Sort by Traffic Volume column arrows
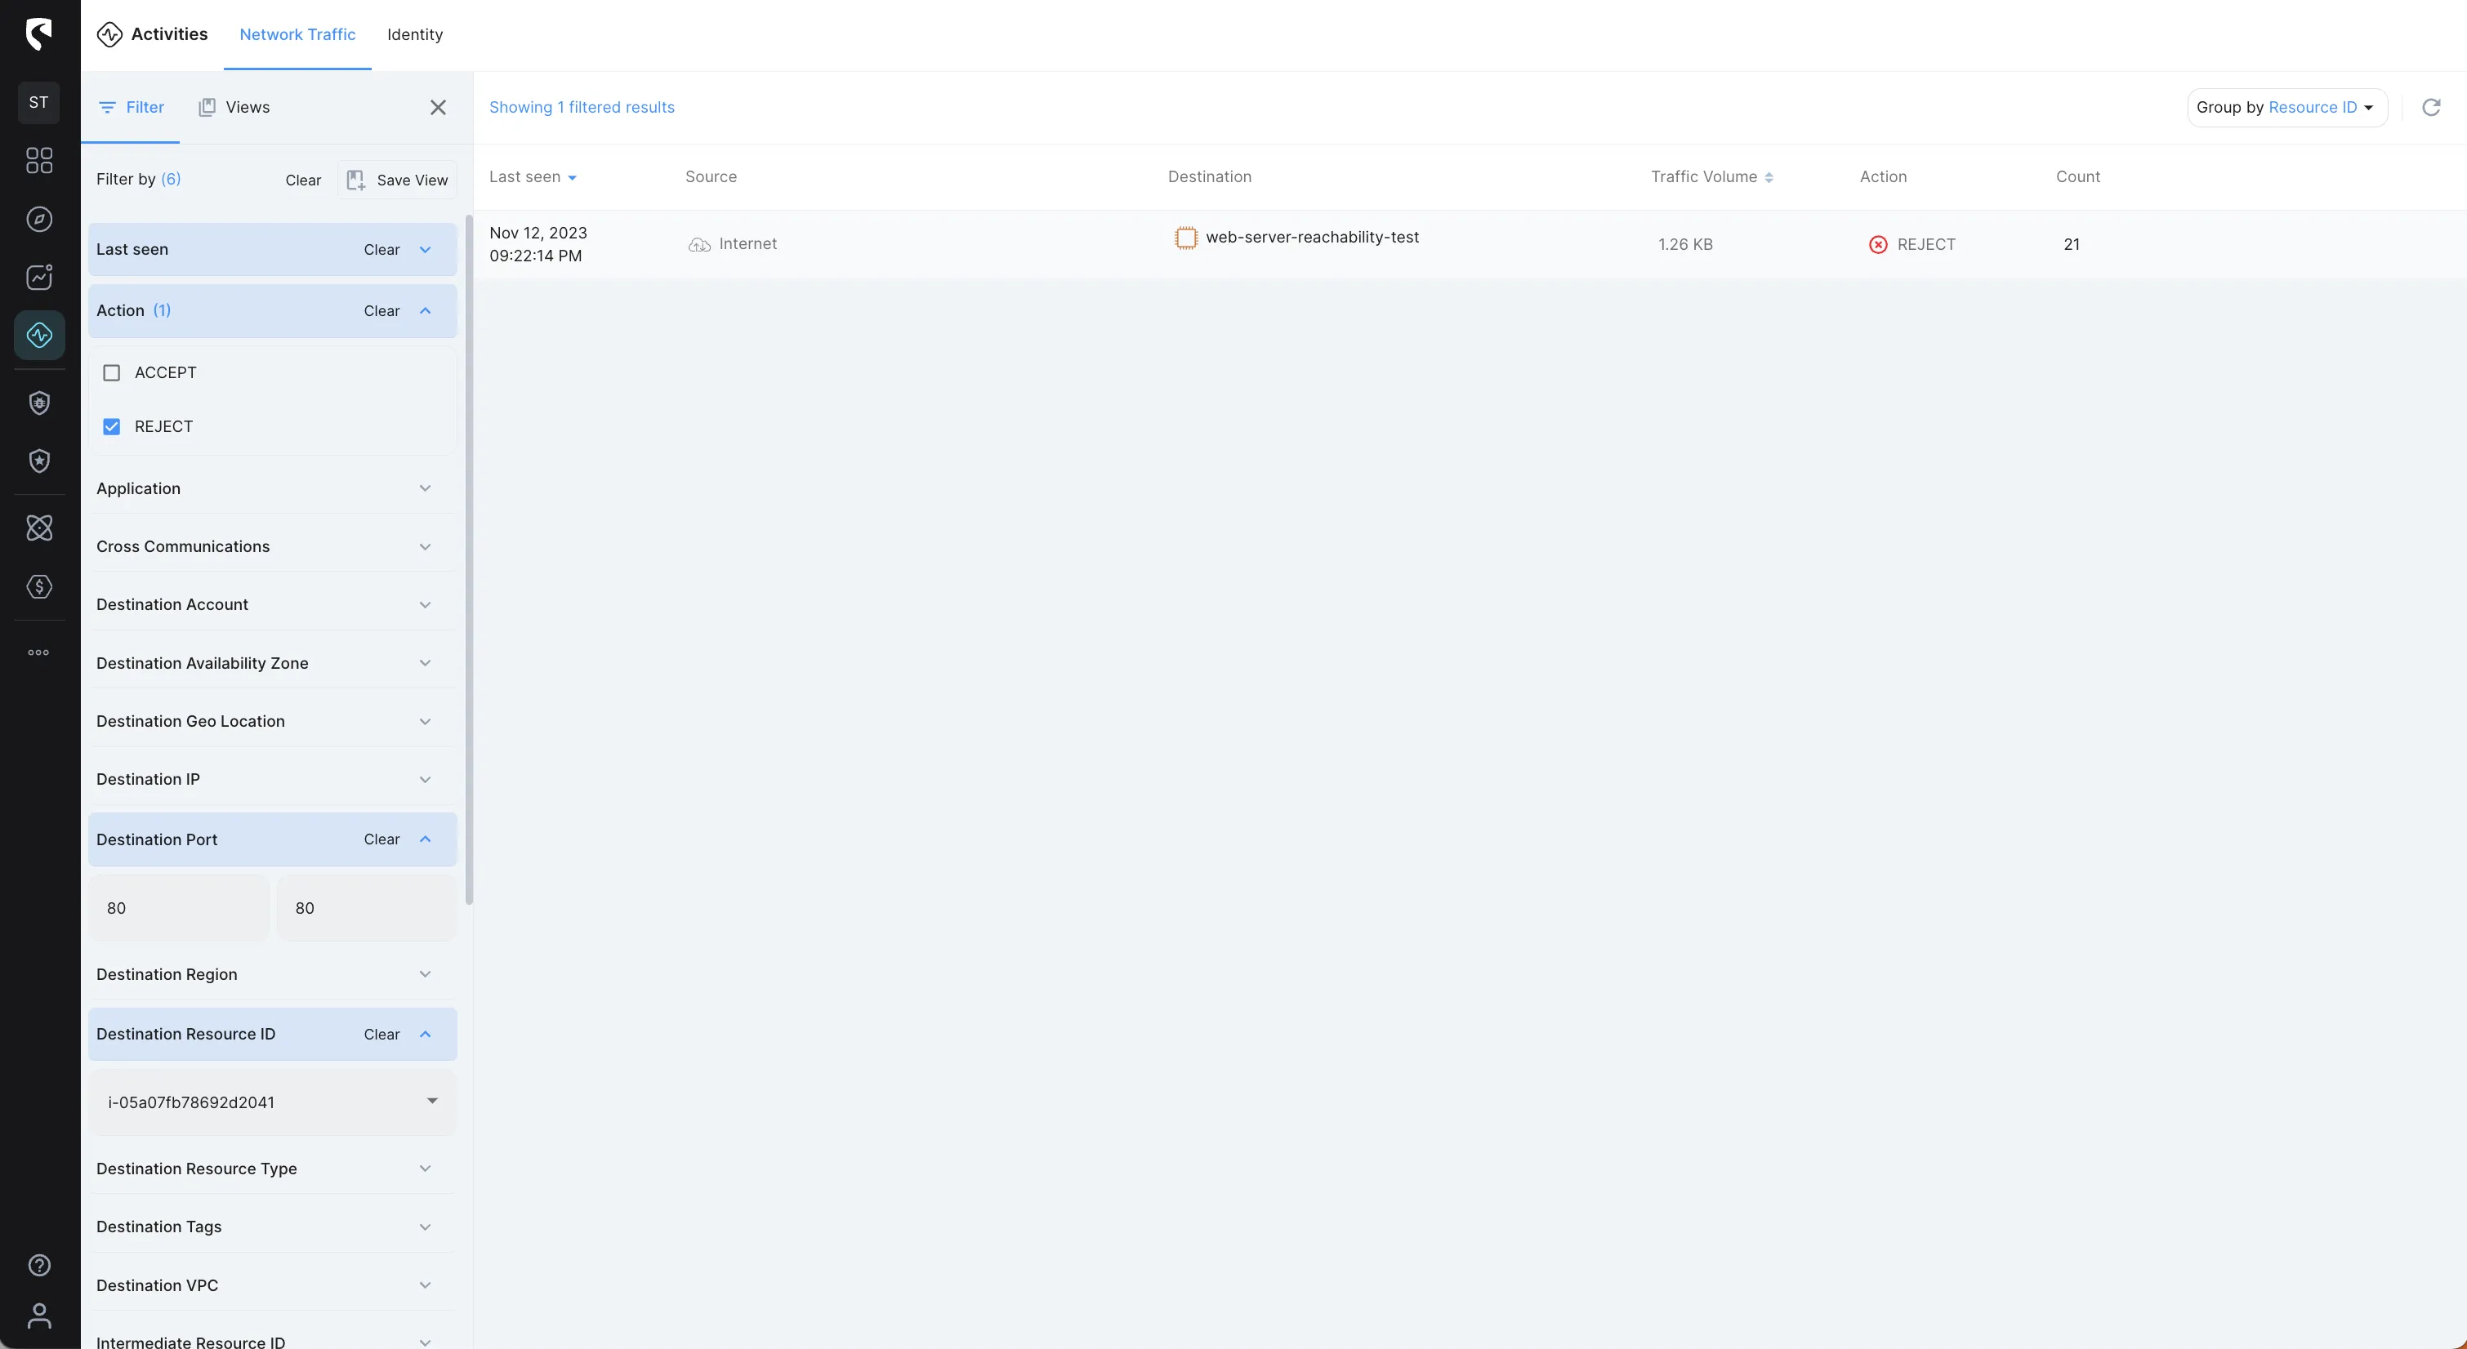This screenshot has width=2467, height=1349. click(1769, 177)
